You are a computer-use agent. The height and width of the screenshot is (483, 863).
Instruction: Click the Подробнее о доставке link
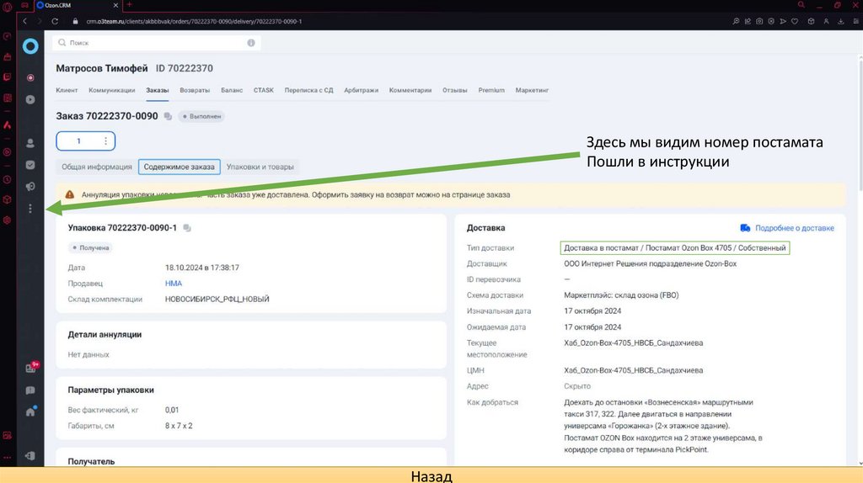click(x=787, y=228)
